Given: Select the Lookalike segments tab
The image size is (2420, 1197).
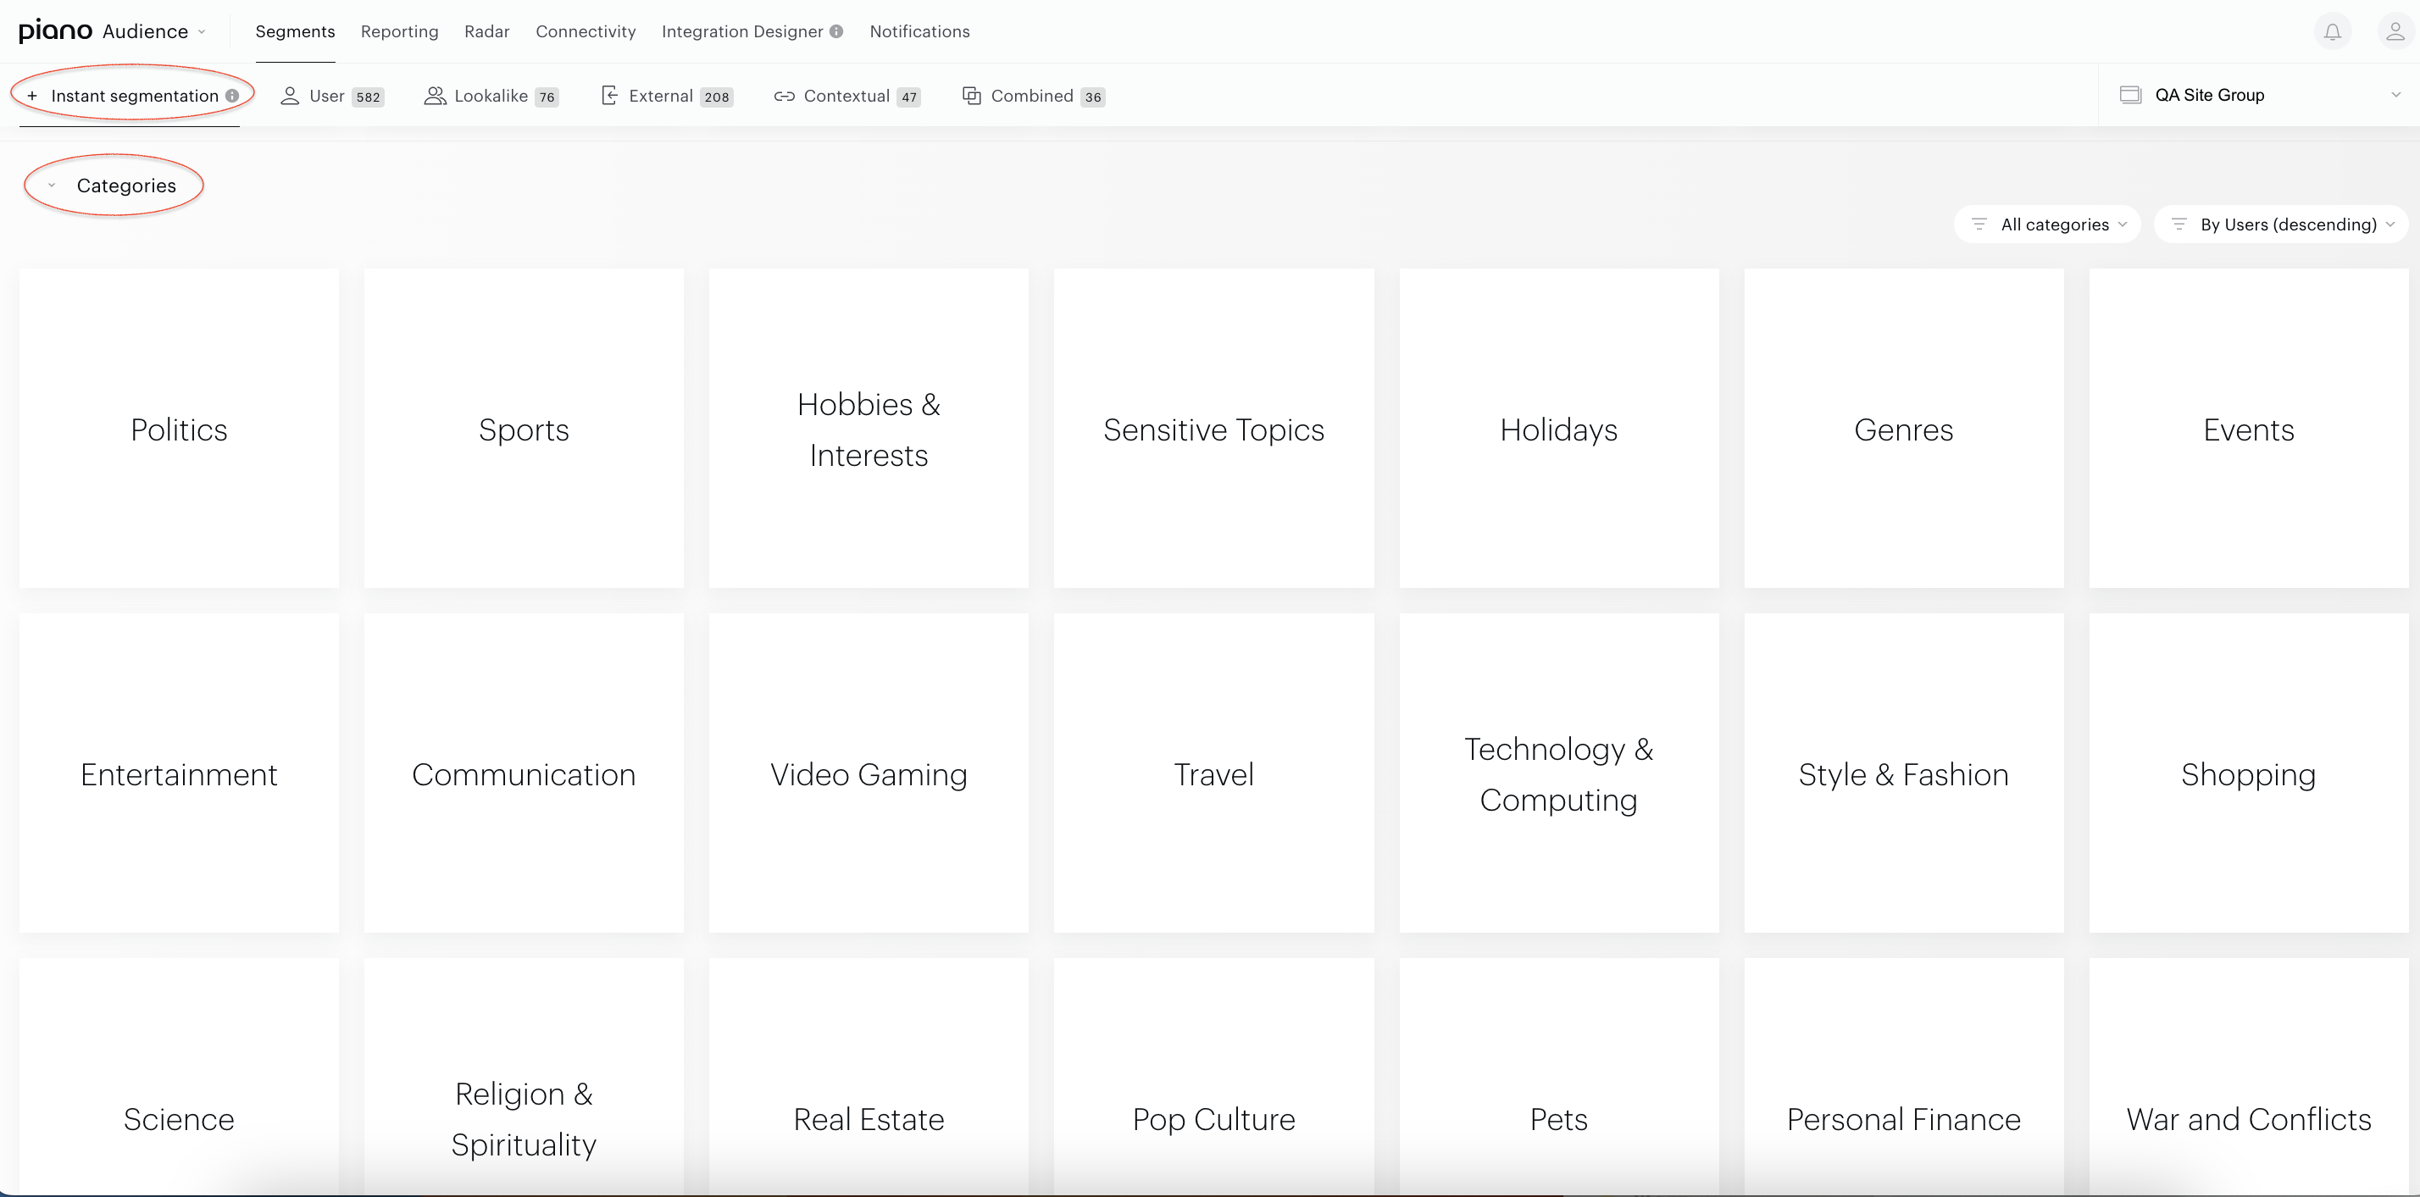Looking at the screenshot, I should tap(491, 96).
